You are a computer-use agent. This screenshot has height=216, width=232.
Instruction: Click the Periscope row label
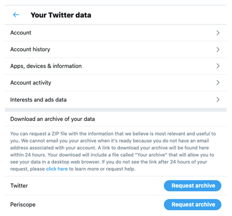point(23,204)
